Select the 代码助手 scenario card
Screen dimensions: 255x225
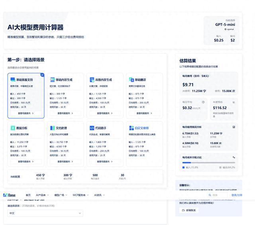(105, 144)
